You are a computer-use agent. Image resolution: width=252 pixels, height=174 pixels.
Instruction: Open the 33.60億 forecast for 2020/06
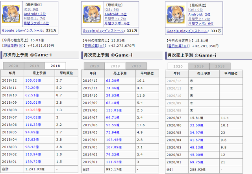196,125
